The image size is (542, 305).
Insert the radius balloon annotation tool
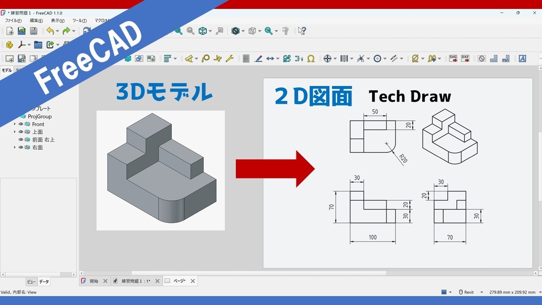pyautogui.click(x=205, y=58)
